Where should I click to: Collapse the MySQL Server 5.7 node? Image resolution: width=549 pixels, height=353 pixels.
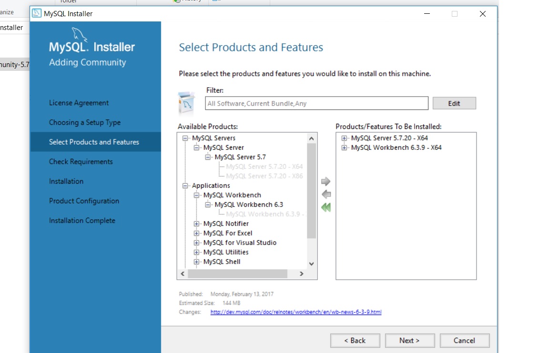[x=208, y=157]
